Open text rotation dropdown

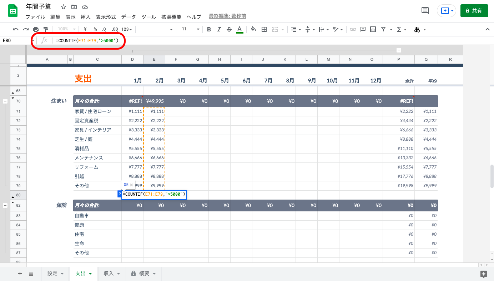pos(338,29)
